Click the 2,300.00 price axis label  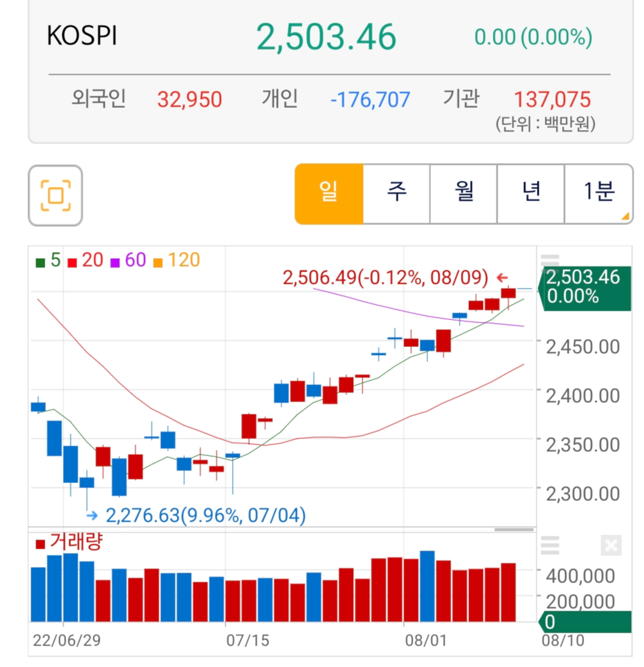pos(583,494)
